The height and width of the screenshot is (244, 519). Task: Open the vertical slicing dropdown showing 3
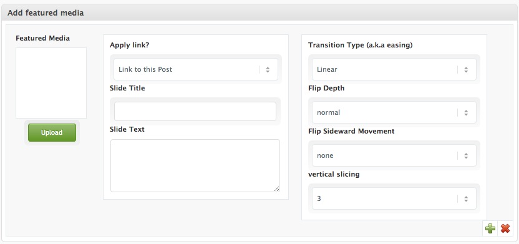click(394, 198)
